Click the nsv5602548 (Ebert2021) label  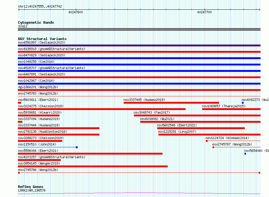tap(177, 125)
